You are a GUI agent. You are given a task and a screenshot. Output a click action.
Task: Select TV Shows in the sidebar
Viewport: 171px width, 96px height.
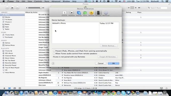(x=9, y=19)
